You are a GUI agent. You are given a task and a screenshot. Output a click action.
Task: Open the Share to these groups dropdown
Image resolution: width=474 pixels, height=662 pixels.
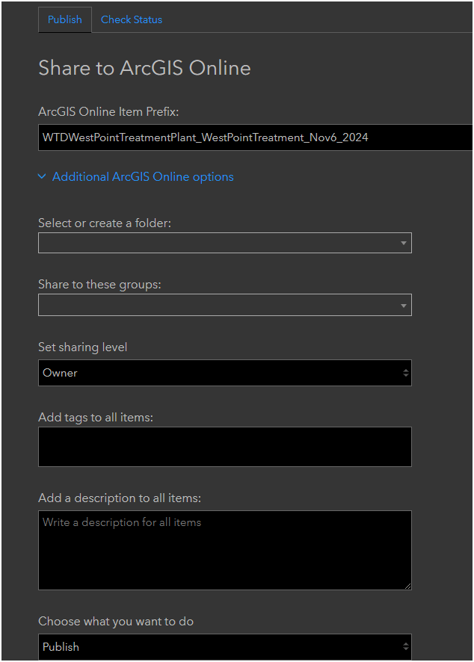click(x=225, y=305)
